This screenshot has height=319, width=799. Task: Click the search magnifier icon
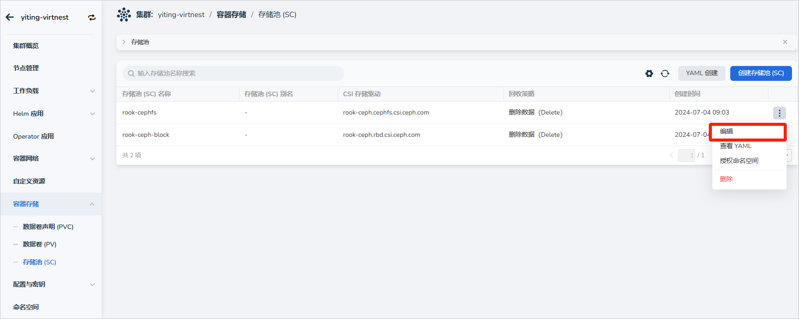[x=131, y=73]
